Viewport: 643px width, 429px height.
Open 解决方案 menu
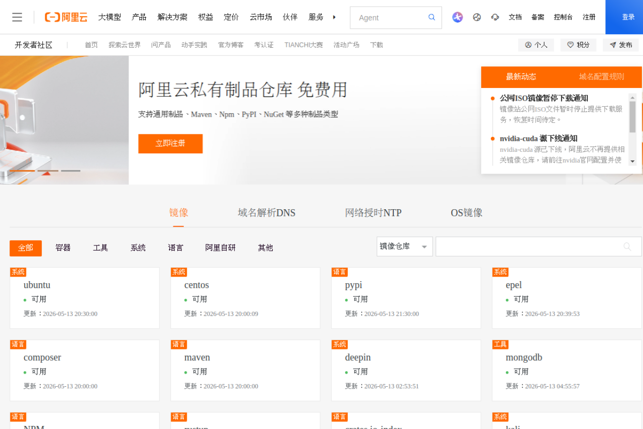click(172, 17)
